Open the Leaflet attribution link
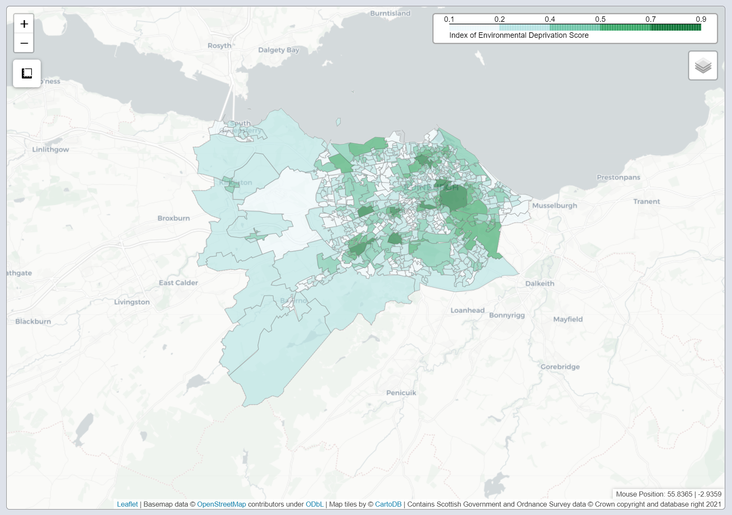The height and width of the screenshot is (515, 732). (127, 504)
